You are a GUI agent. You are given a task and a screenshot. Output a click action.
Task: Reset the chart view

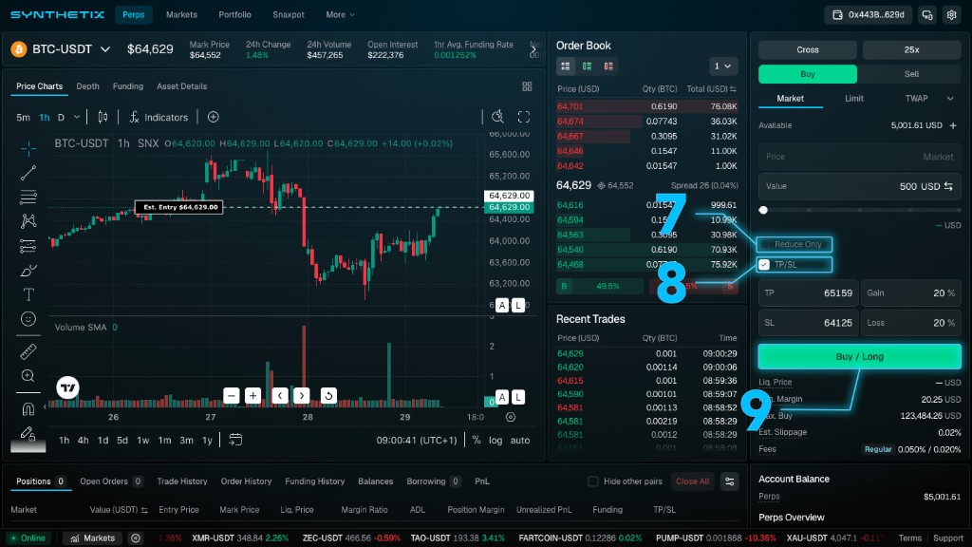[x=328, y=396]
